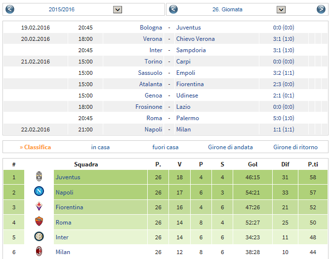Image resolution: width=331 pixels, height=259 pixels.
Task: Open the 2015/2016 season dropdown
Action: click(118, 9)
